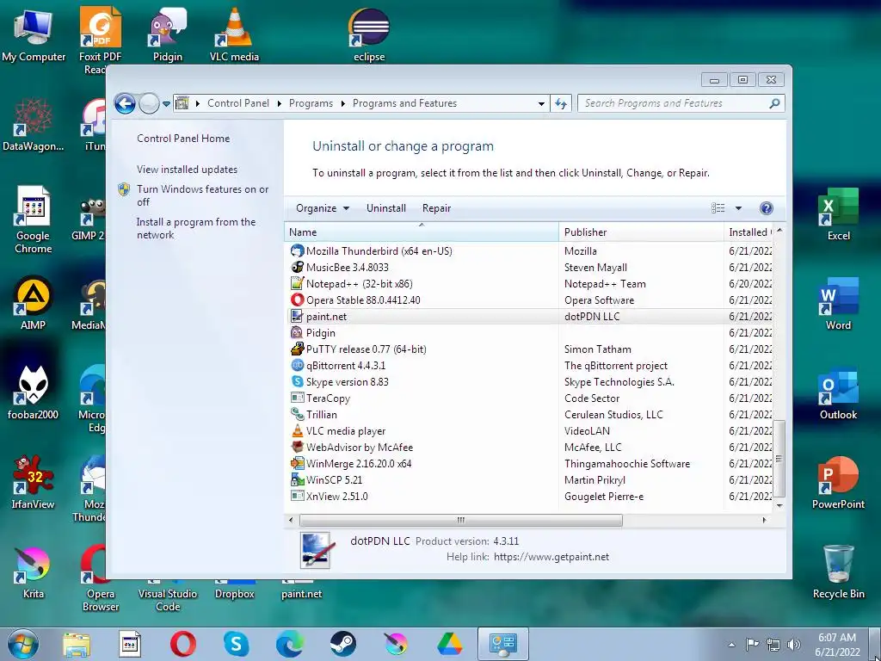Click the VLC media player list icon
The image size is (881, 661).
click(x=297, y=430)
